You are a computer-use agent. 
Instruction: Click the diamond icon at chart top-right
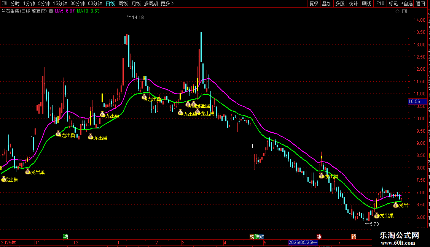coord(397,11)
